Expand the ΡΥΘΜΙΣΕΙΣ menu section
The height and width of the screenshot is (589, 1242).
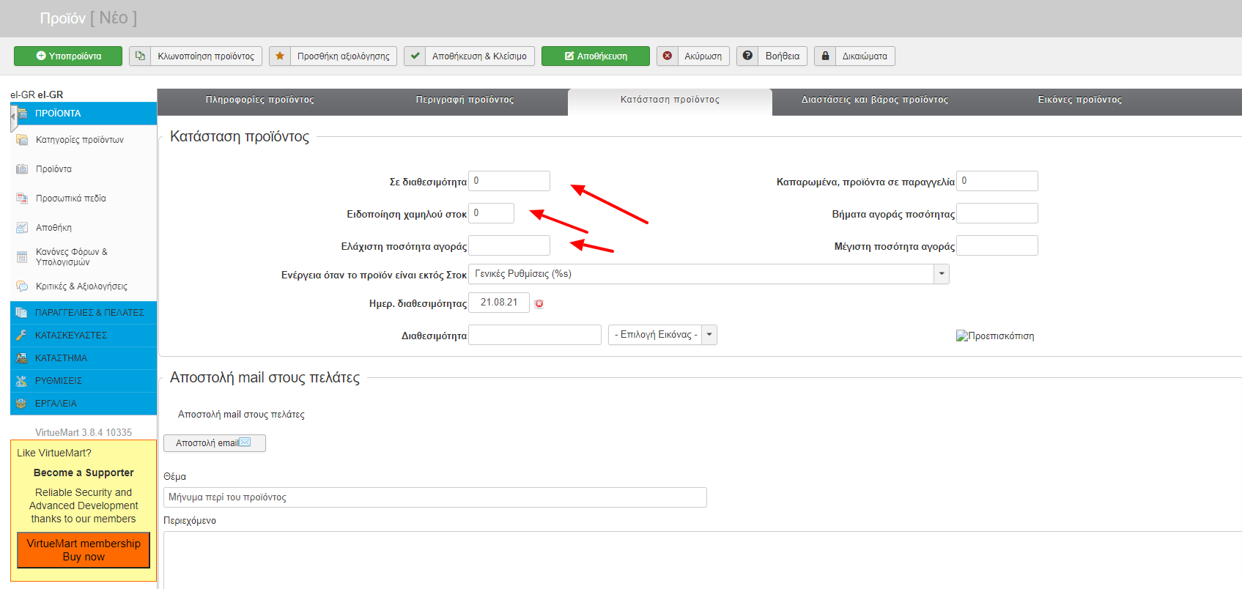84,381
